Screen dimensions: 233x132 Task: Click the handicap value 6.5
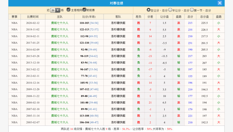click(164, 103)
